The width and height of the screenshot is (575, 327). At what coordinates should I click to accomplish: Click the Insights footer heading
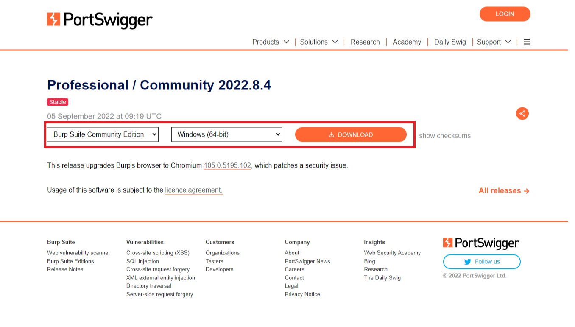374,242
